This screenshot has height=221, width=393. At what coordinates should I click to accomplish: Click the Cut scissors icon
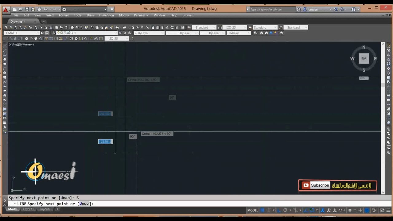(x=92, y=27)
